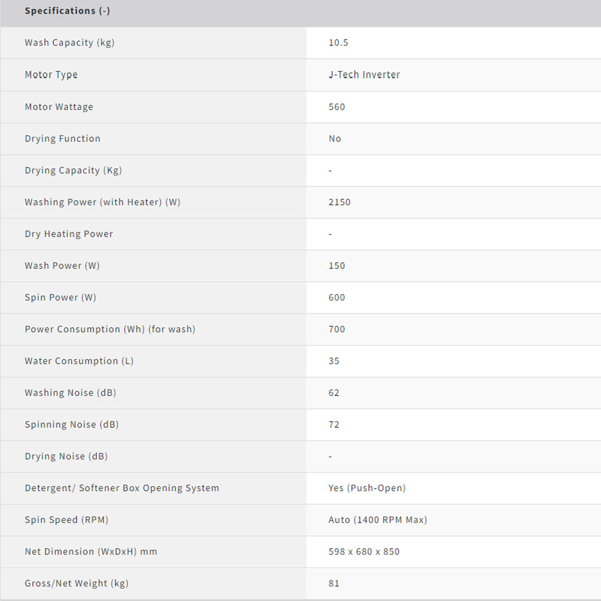Click the Motor Wattage label
The height and width of the screenshot is (601, 601).
tap(59, 107)
